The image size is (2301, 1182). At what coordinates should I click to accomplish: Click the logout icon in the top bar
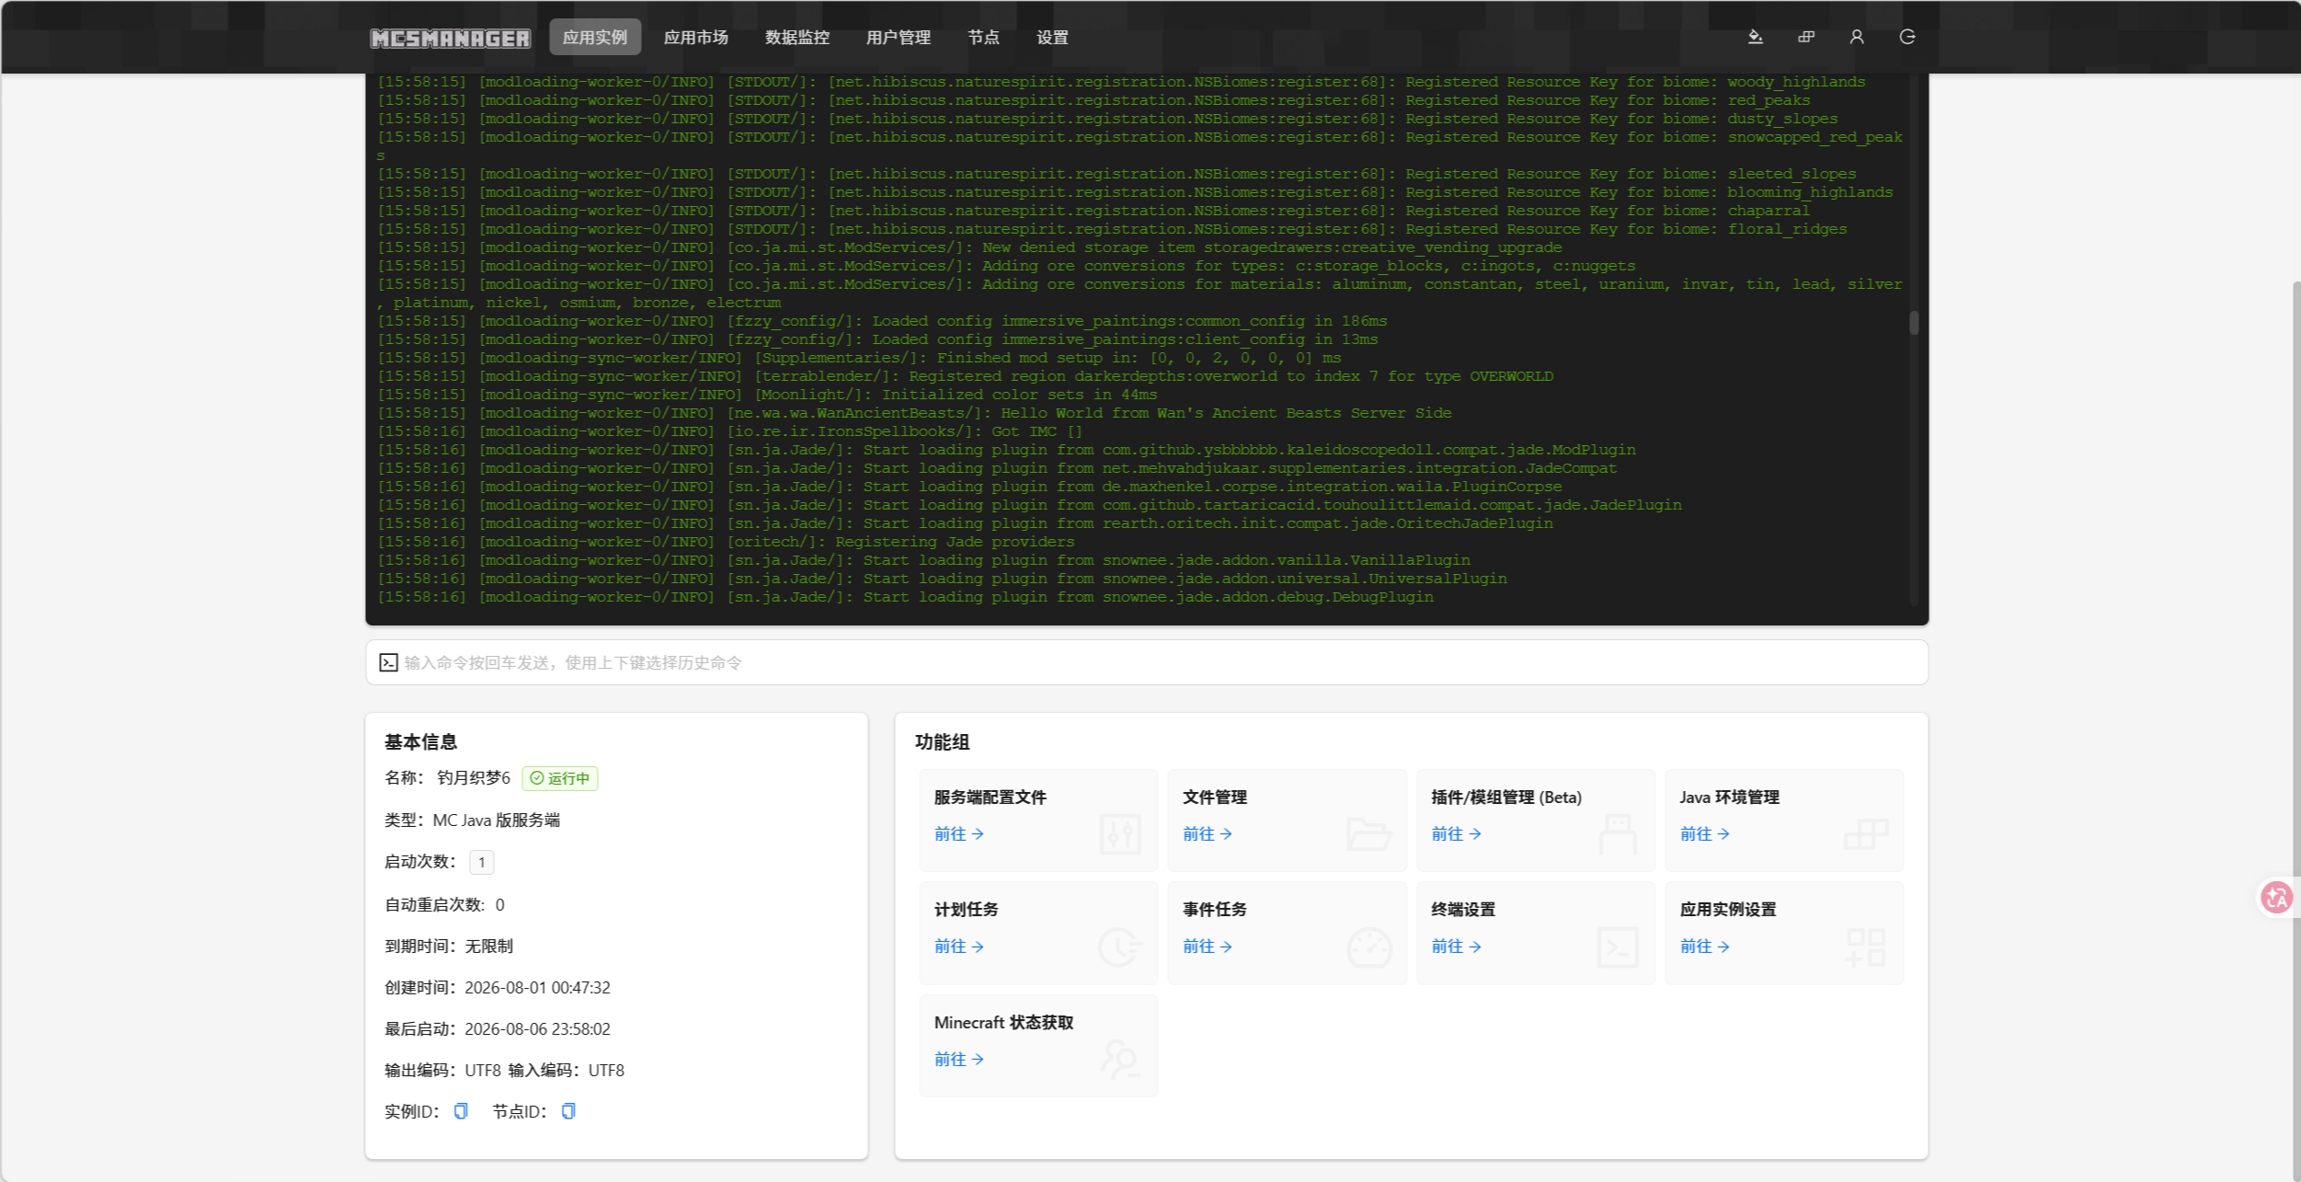coord(1907,37)
